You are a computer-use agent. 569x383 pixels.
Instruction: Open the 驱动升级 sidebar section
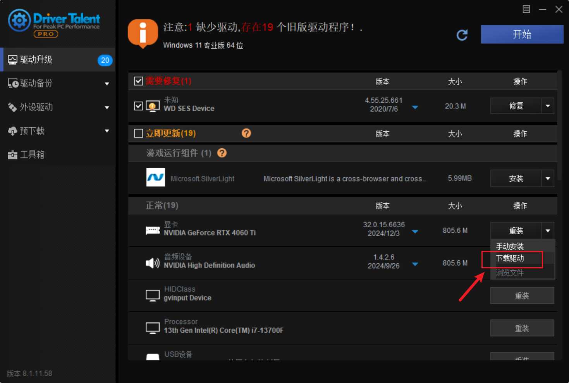[x=58, y=60]
